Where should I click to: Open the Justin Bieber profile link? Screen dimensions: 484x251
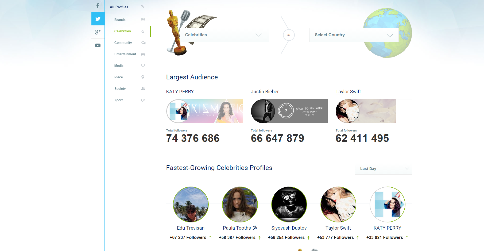[265, 92]
